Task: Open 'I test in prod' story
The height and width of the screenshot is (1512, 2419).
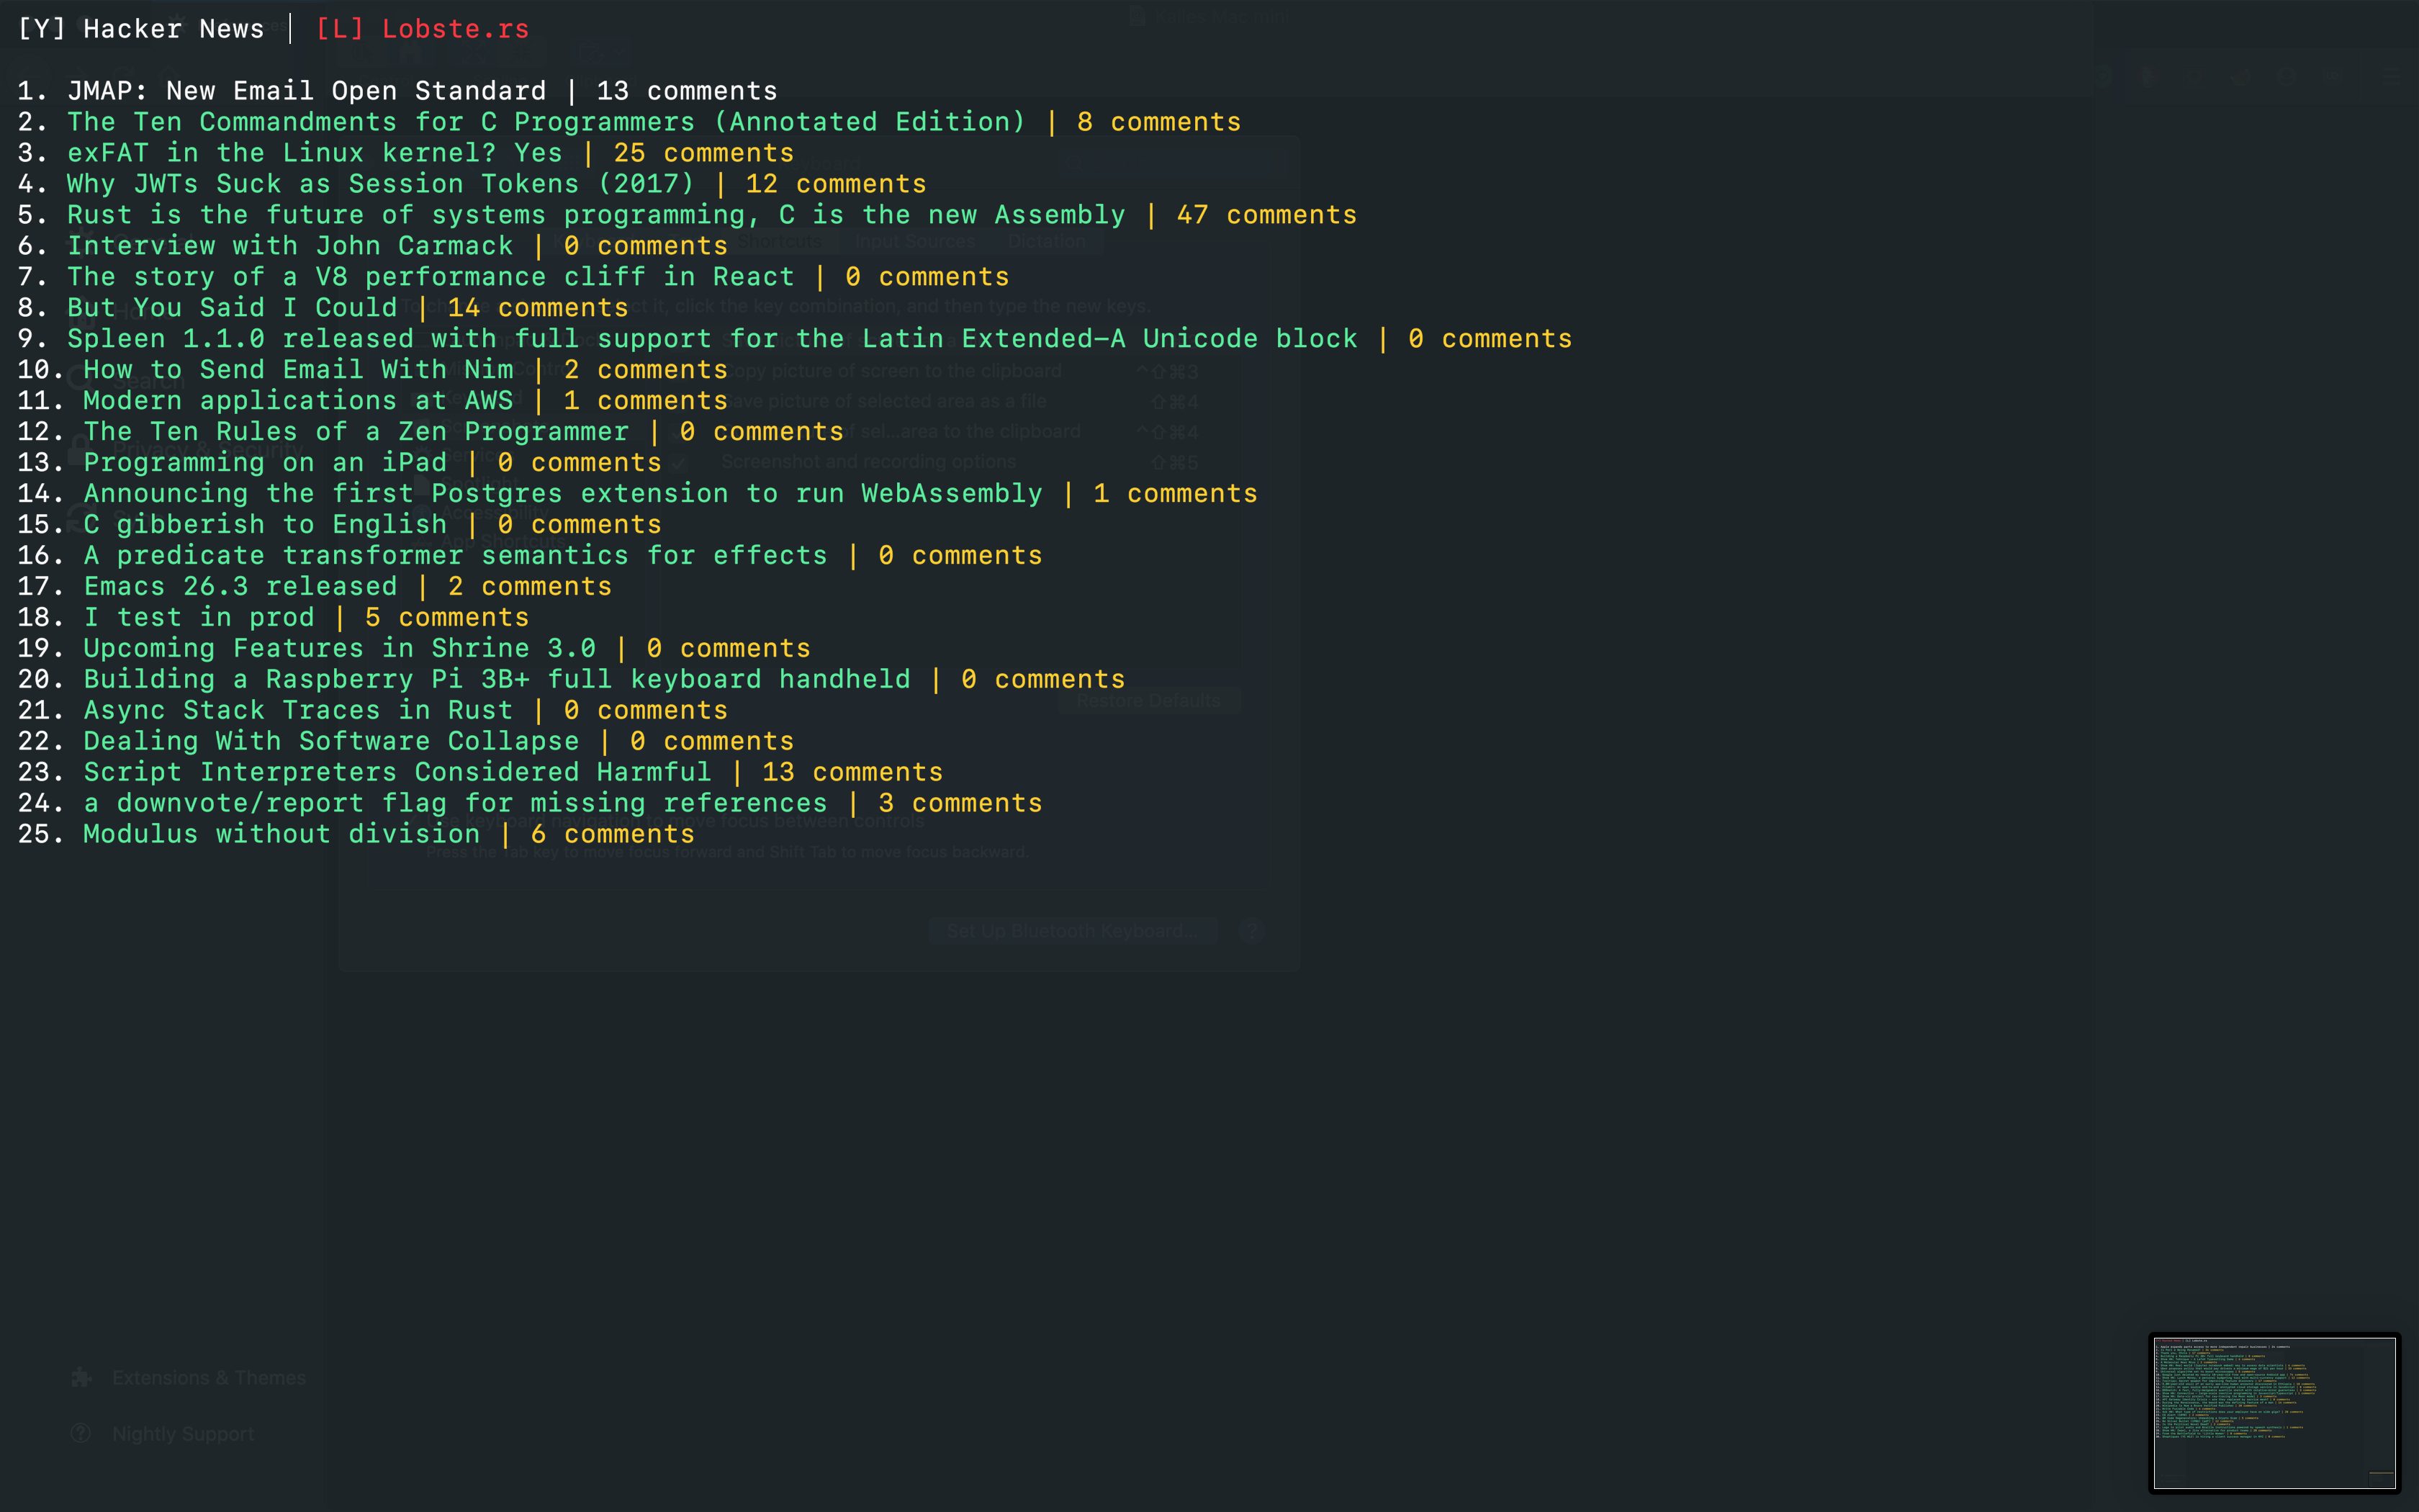Action: pos(199,618)
